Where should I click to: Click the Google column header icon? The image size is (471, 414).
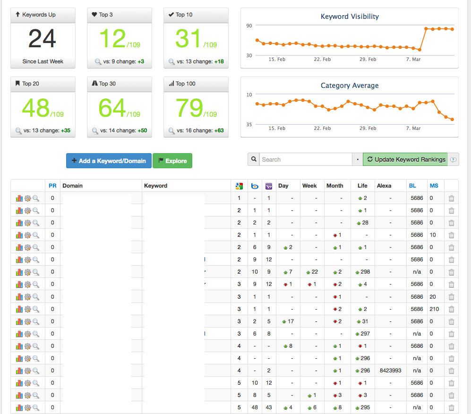pos(239,186)
